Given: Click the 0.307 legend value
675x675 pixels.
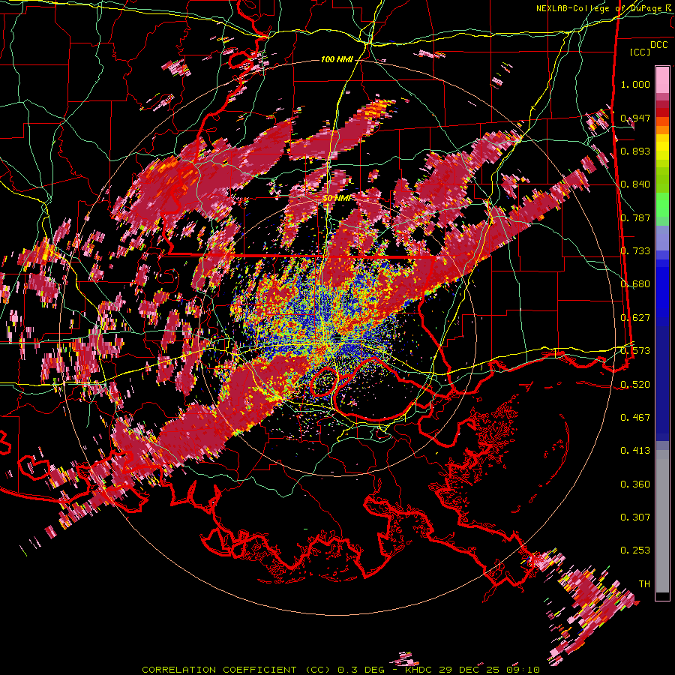Looking at the screenshot, I should point(635,517).
